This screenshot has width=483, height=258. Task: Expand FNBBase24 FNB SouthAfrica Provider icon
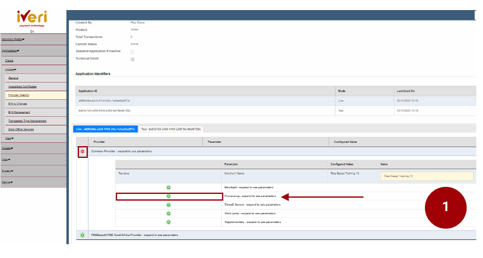[82, 235]
